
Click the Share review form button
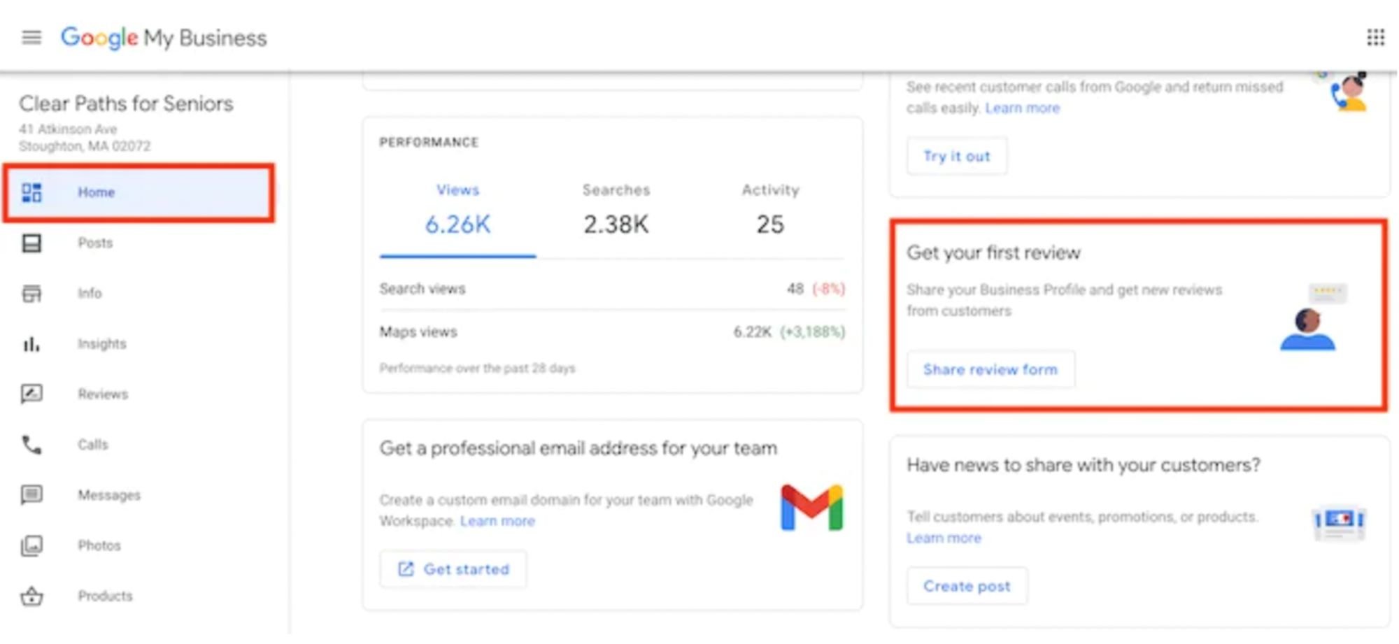[x=990, y=370]
